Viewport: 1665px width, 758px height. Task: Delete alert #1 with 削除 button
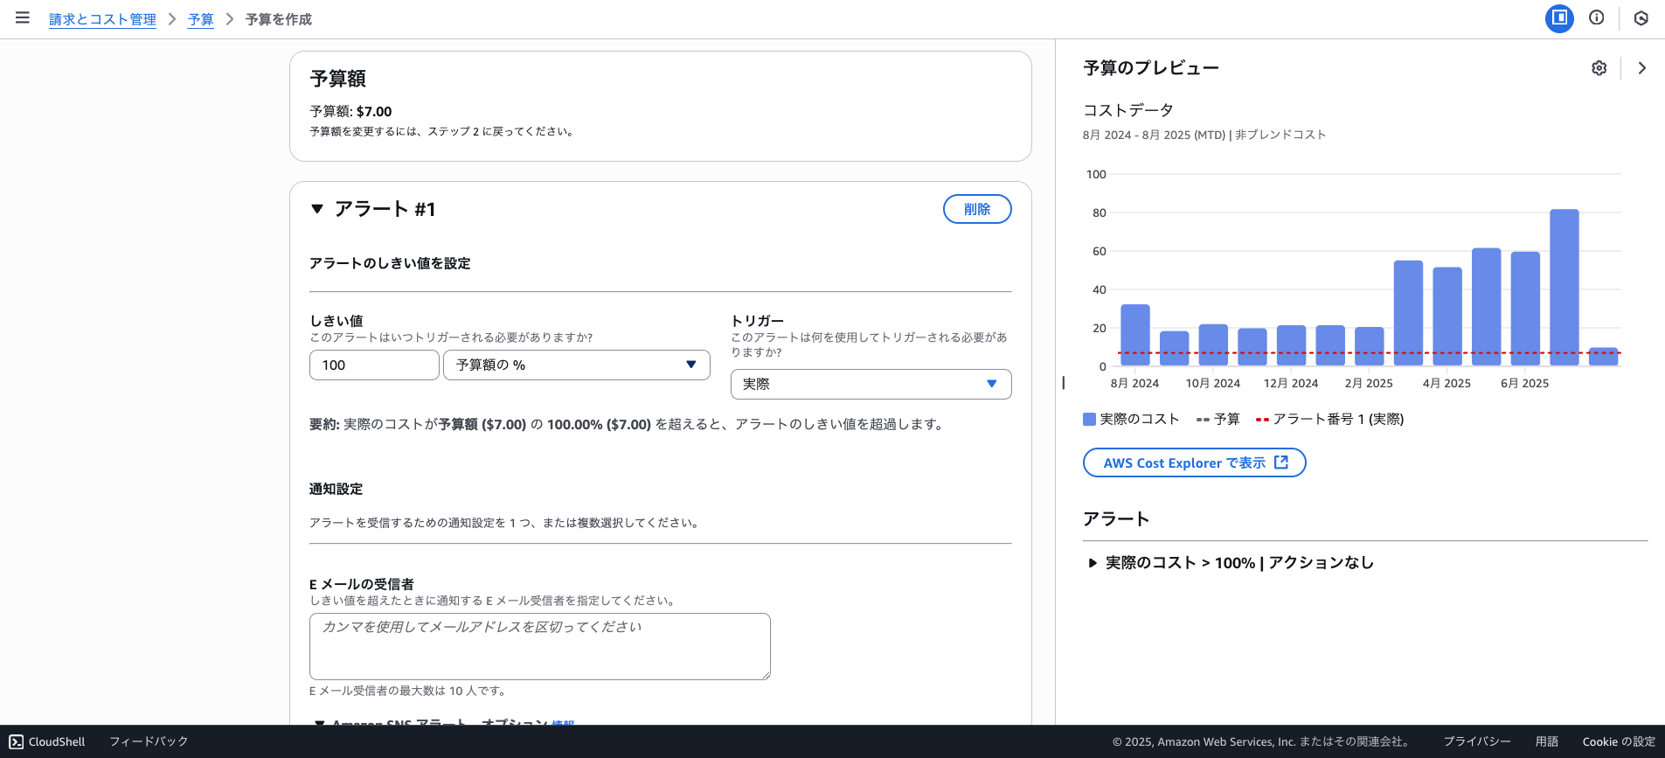[977, 209]
